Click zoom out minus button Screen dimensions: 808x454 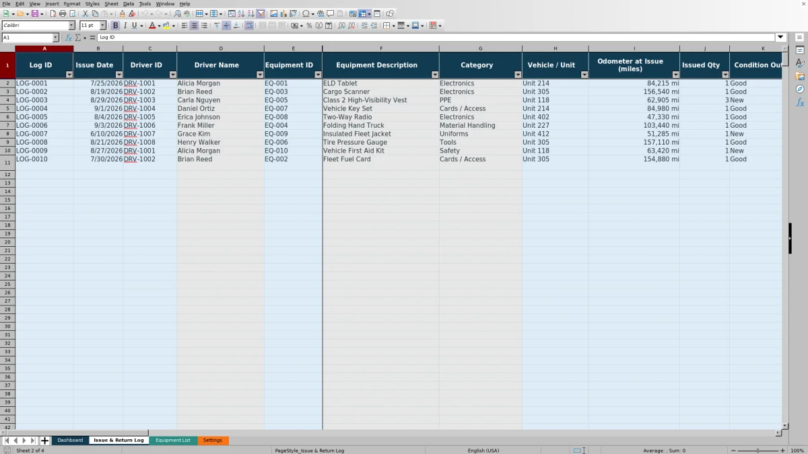point(733,451)
